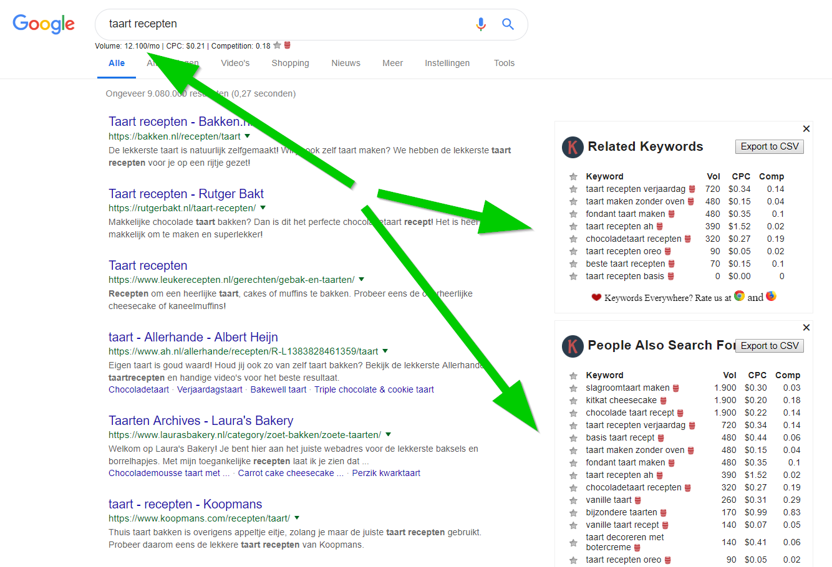This screenshot has width=832, height=567.
Task: Star 'taart maken zonder oven' in Related Keywords
Action: pos(573,201)
